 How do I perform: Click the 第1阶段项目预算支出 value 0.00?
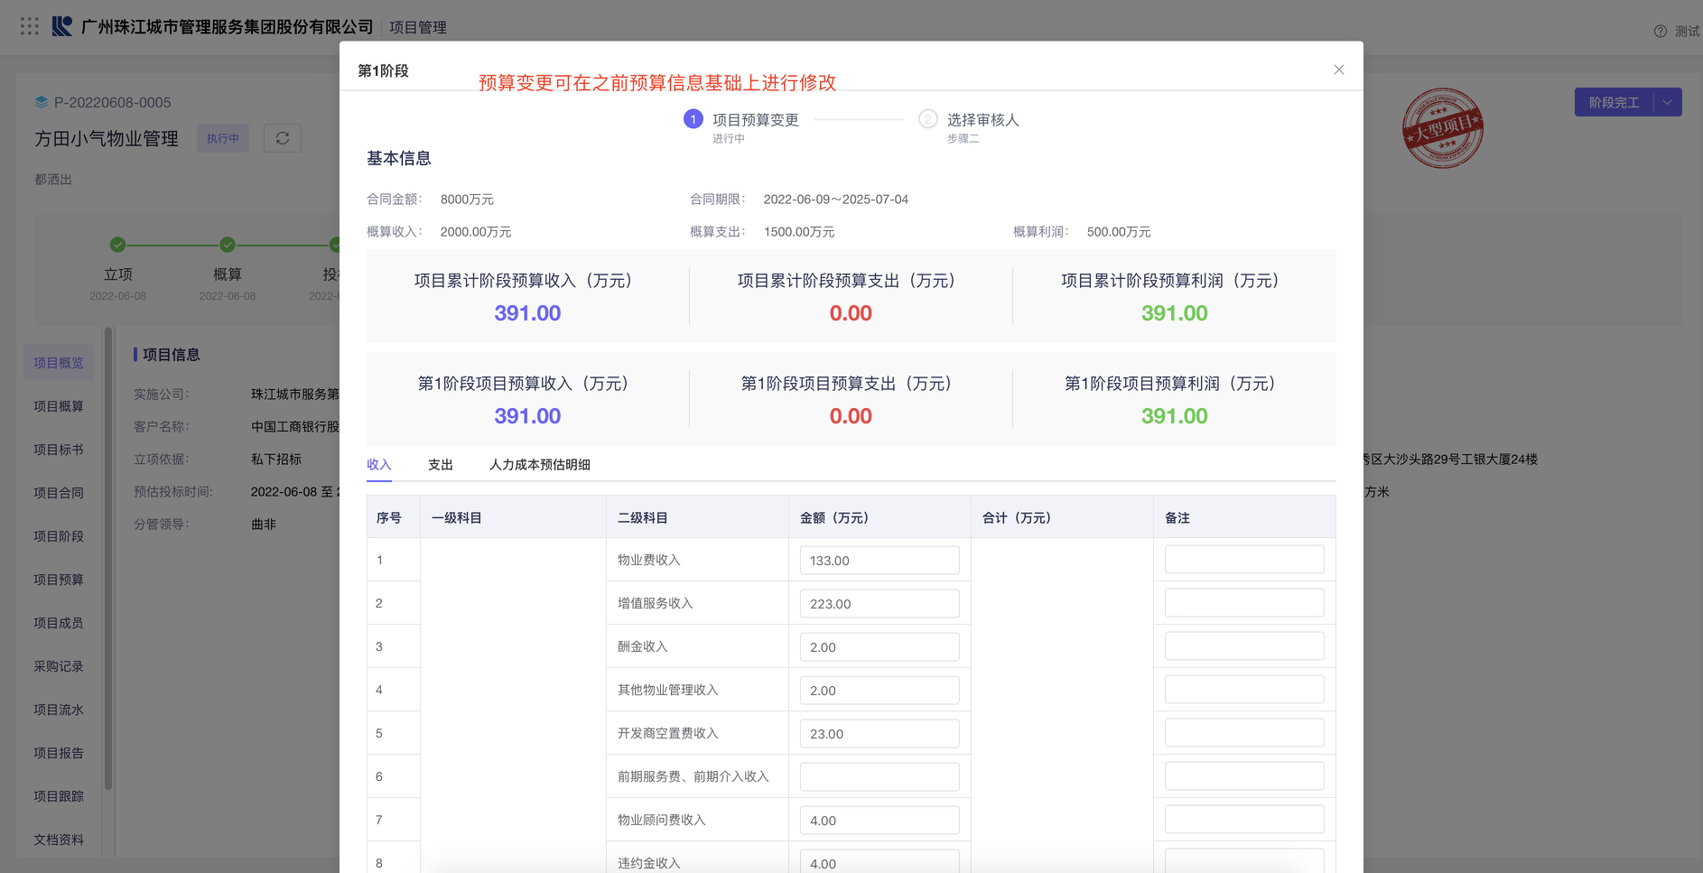pos(851,416)
